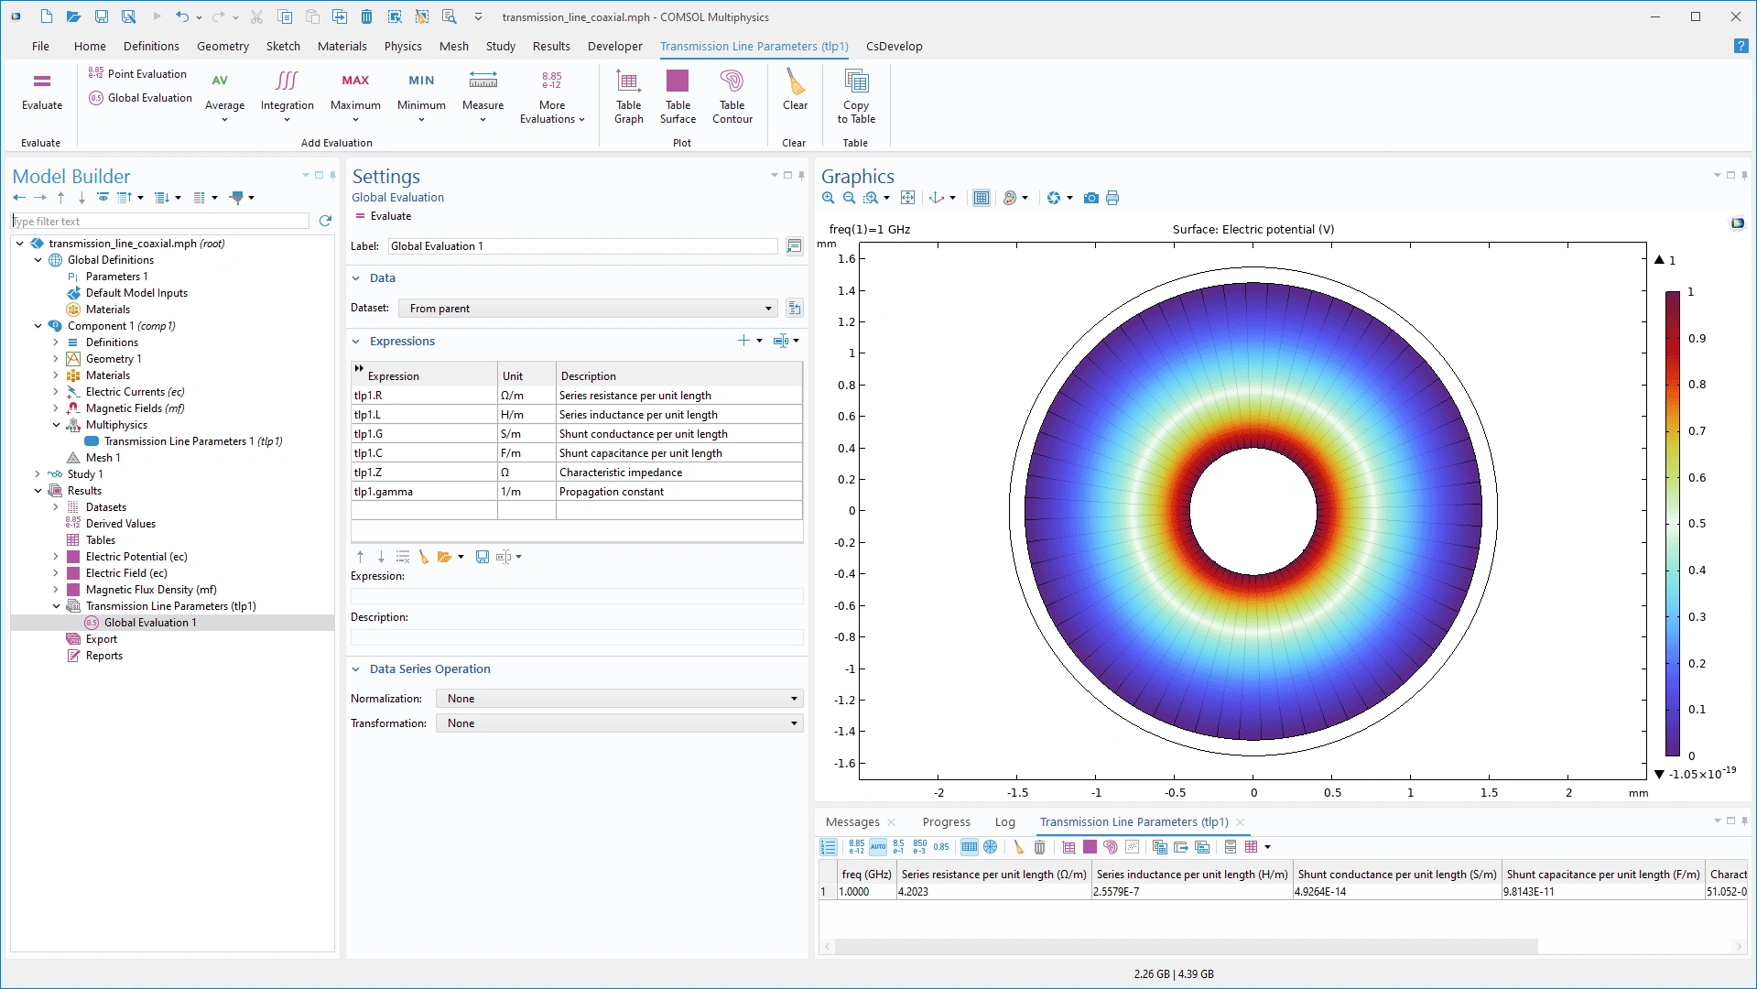Image resolution: width=1757 pixels, height=989 pixels.
Task: Open the Normalization dropdown
Action: tap(619, 699)
